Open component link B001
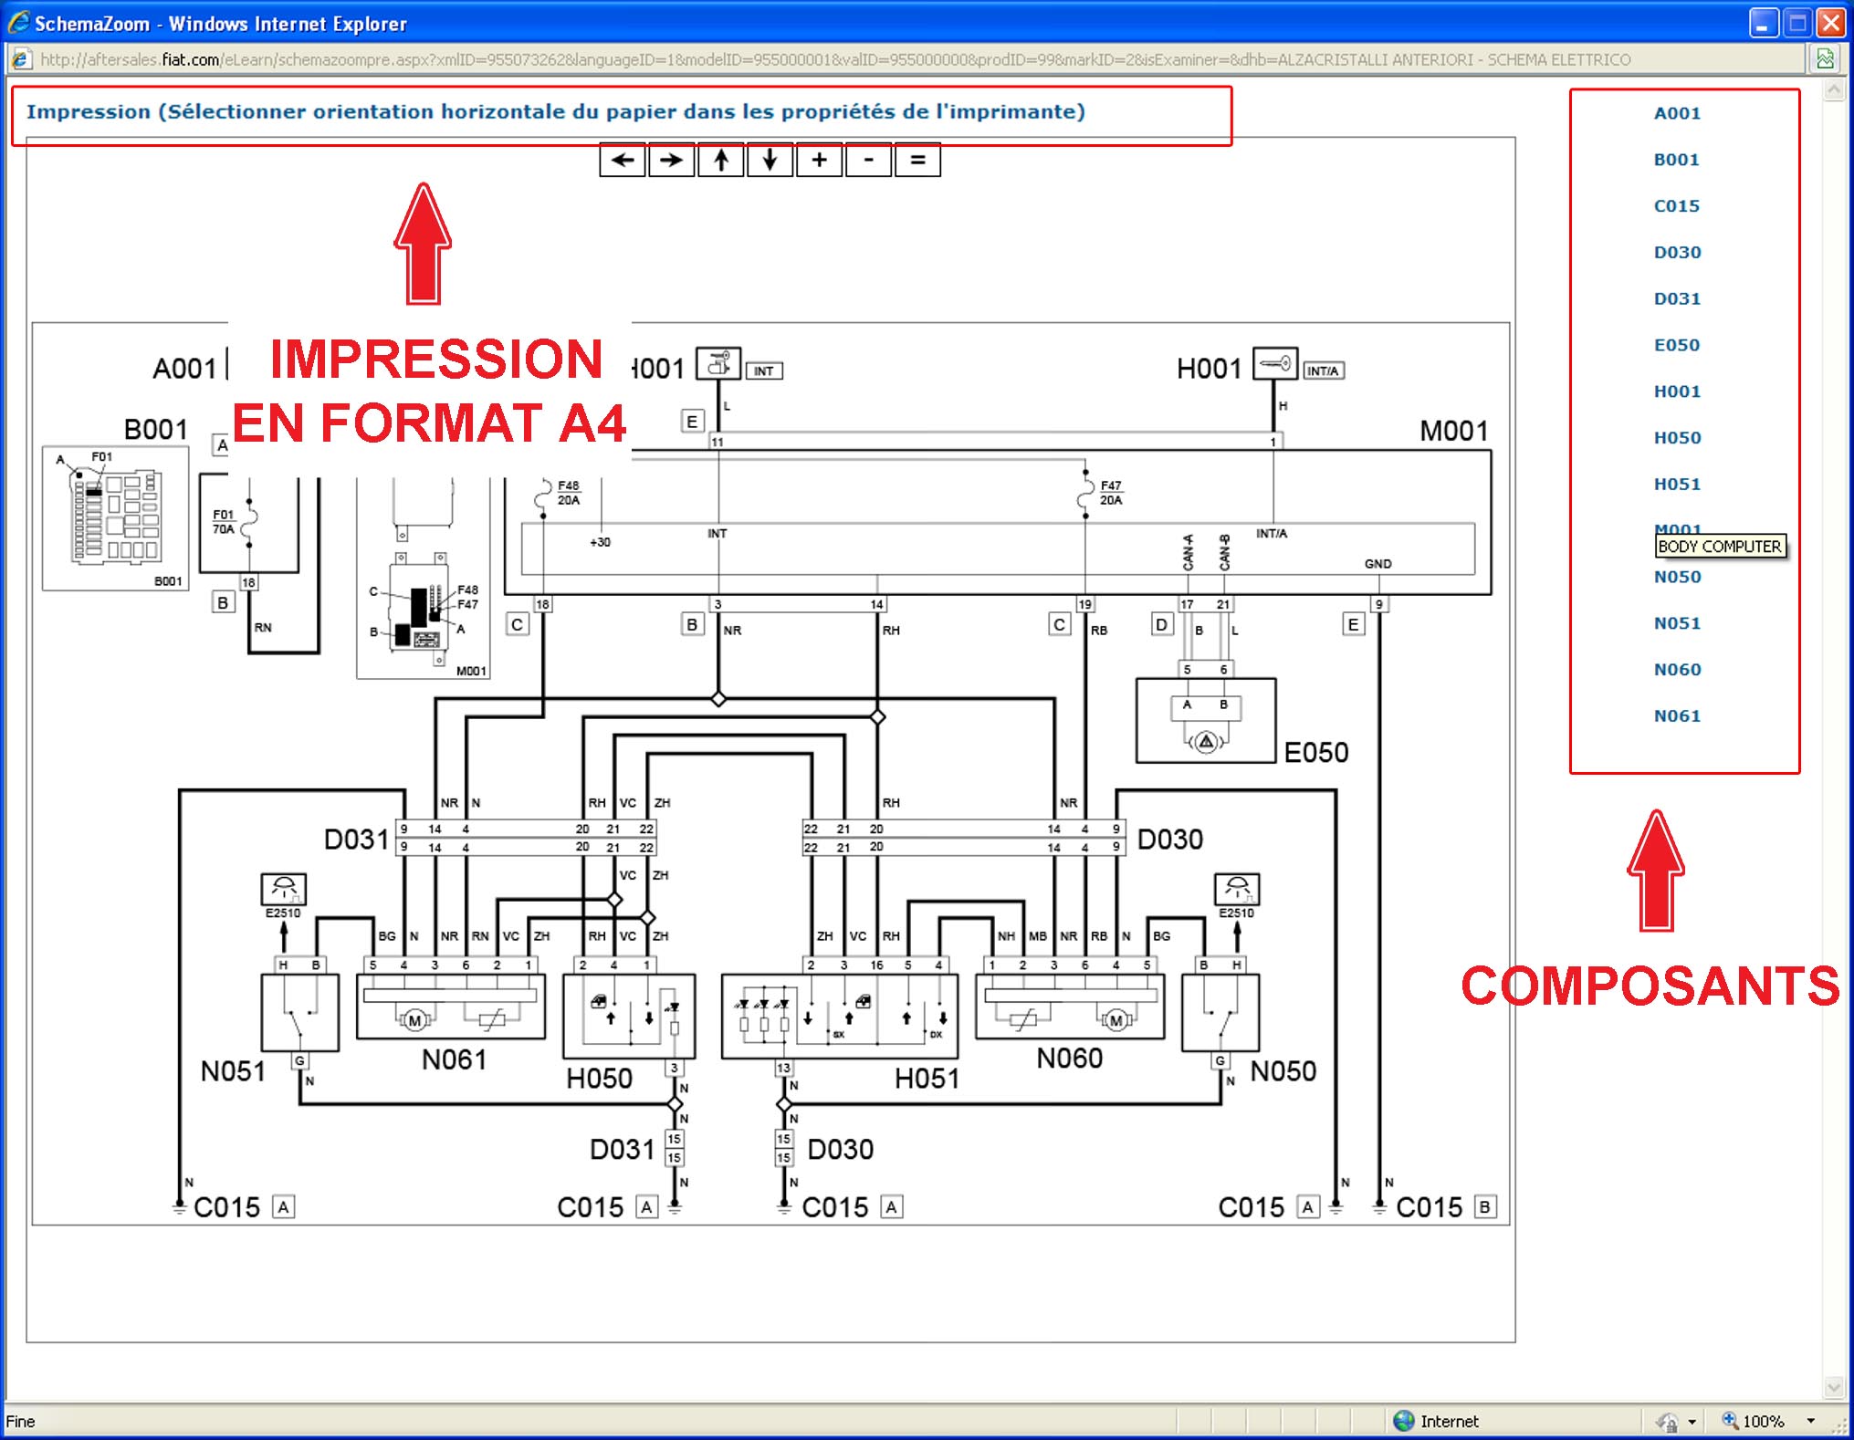Image resolution: width=1854 pixels, height=1440 pixels. point(1677,160)
